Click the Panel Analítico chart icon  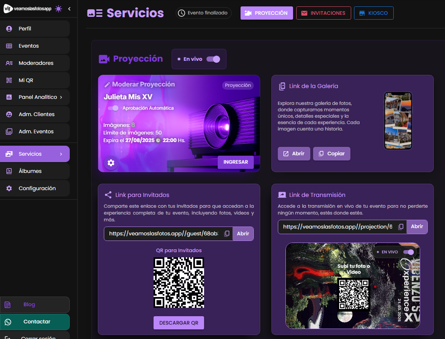9,97
